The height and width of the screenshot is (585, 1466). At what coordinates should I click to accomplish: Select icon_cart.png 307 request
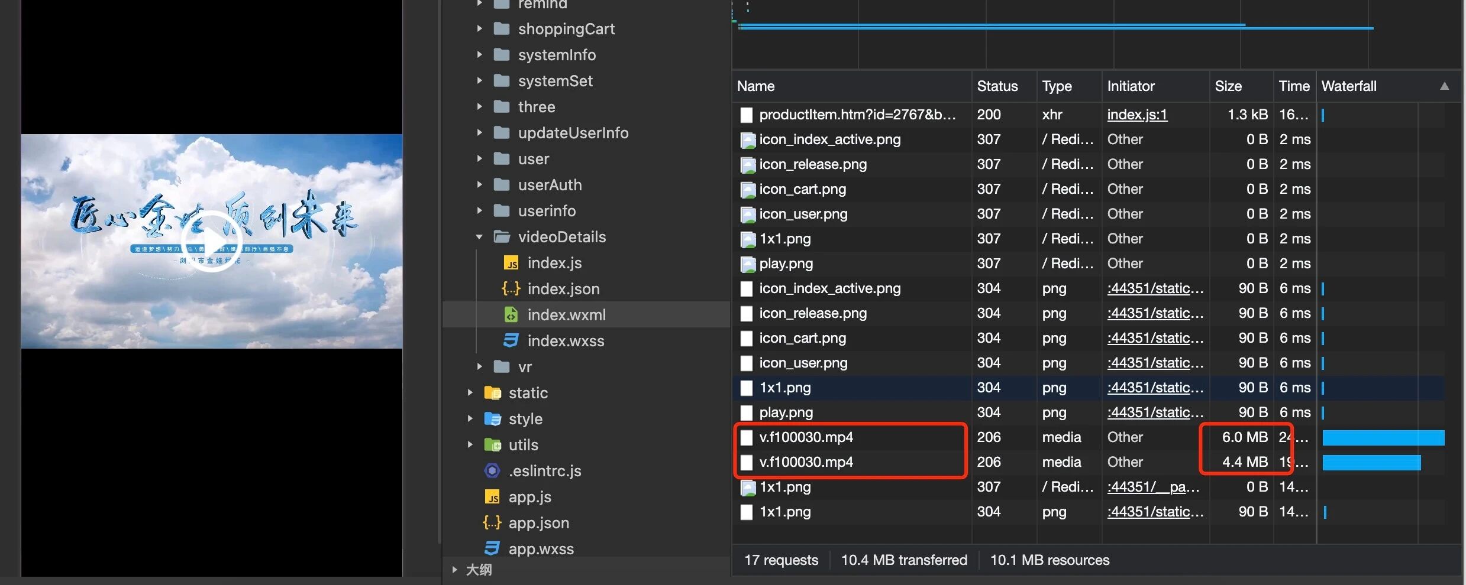tap(1089, 189)
